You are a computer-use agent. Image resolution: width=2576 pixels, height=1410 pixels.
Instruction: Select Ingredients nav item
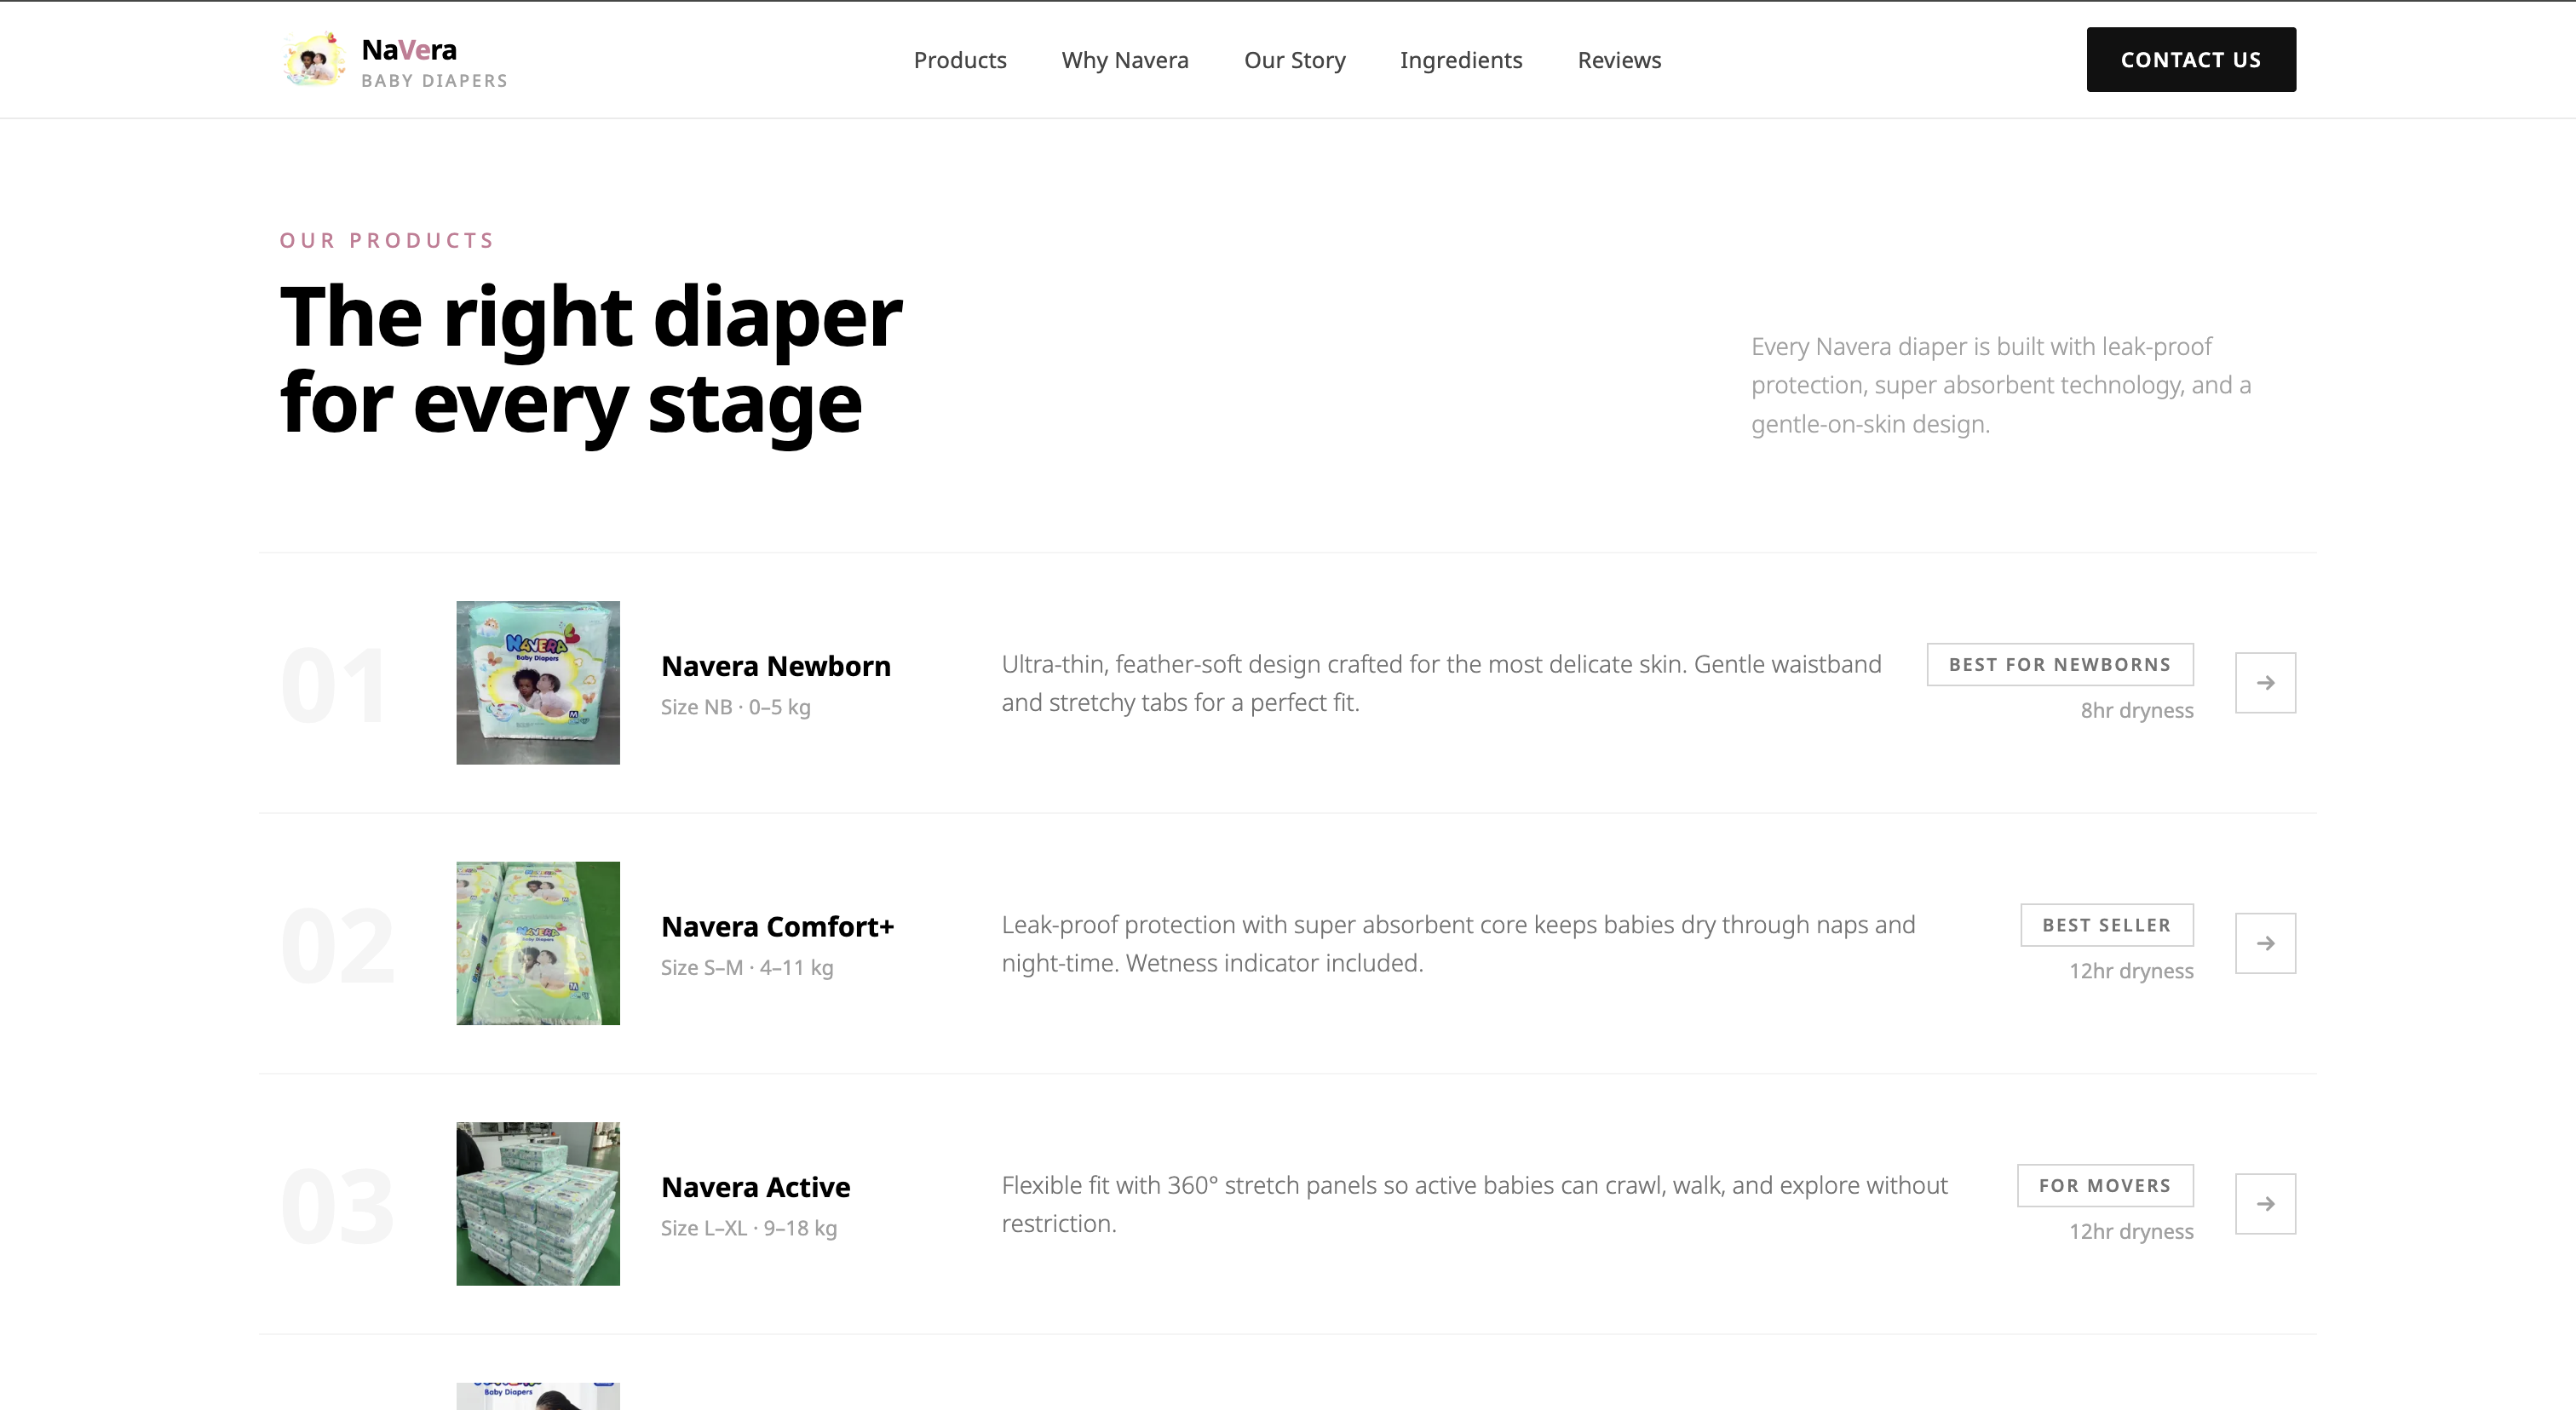(1461, 60)
